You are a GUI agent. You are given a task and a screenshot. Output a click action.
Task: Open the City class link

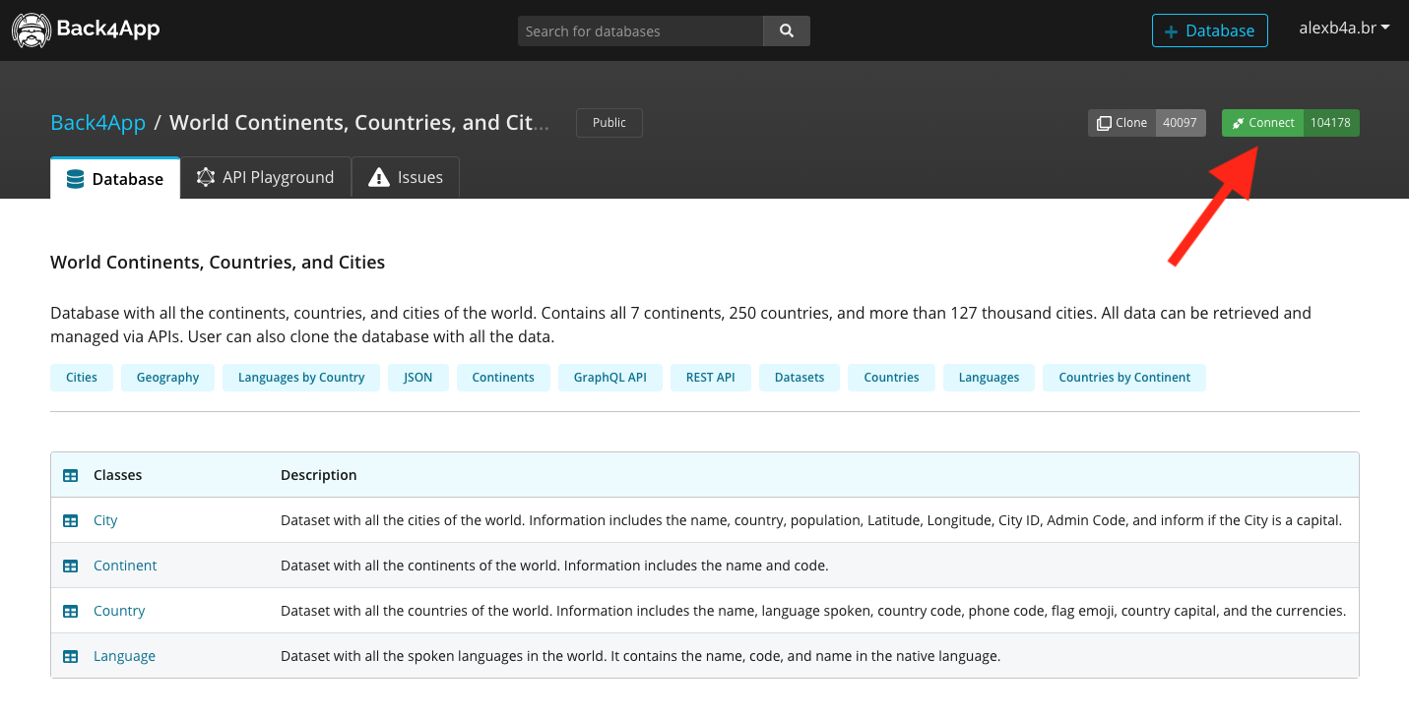click(105, 520)
